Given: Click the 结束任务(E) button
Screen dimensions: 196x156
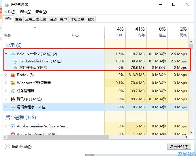Looking at the screenshot, I should coord(179,146).
